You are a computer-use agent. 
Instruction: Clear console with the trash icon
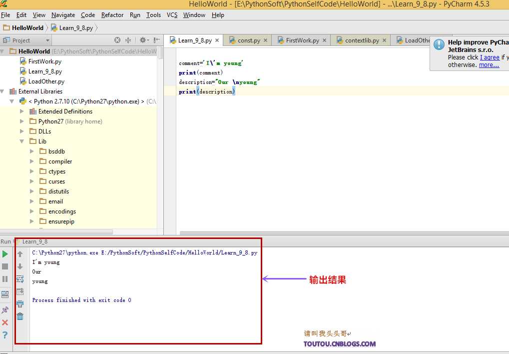[20, 316]
